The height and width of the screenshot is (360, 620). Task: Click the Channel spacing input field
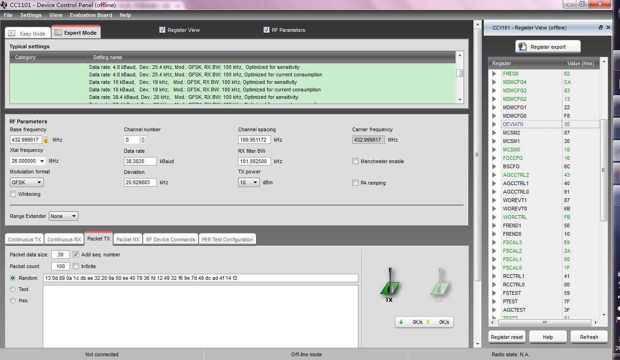tap(255, 140)
